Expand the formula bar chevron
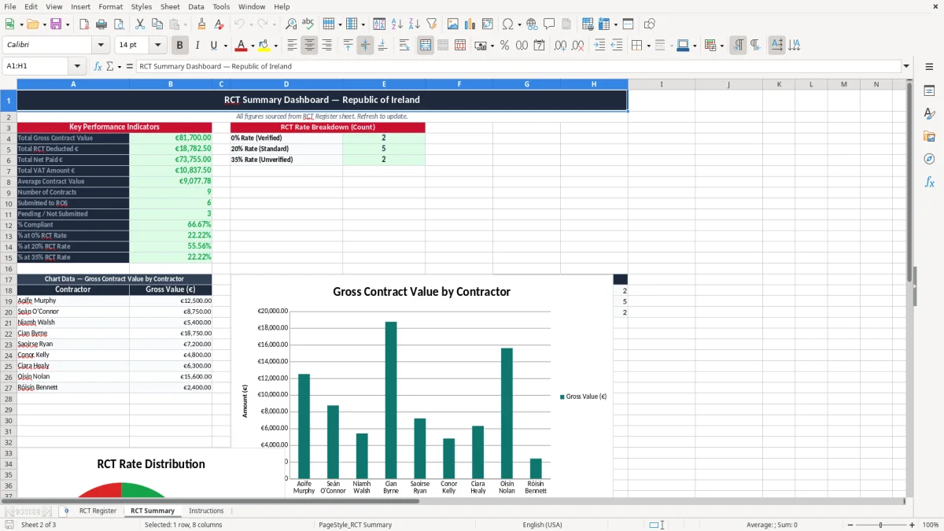Image resolution: width=944 pixels, height=531 pixels. pos(906,66)
